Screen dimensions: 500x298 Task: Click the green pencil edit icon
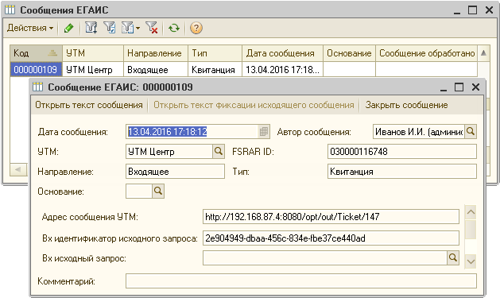pos(68,29)
